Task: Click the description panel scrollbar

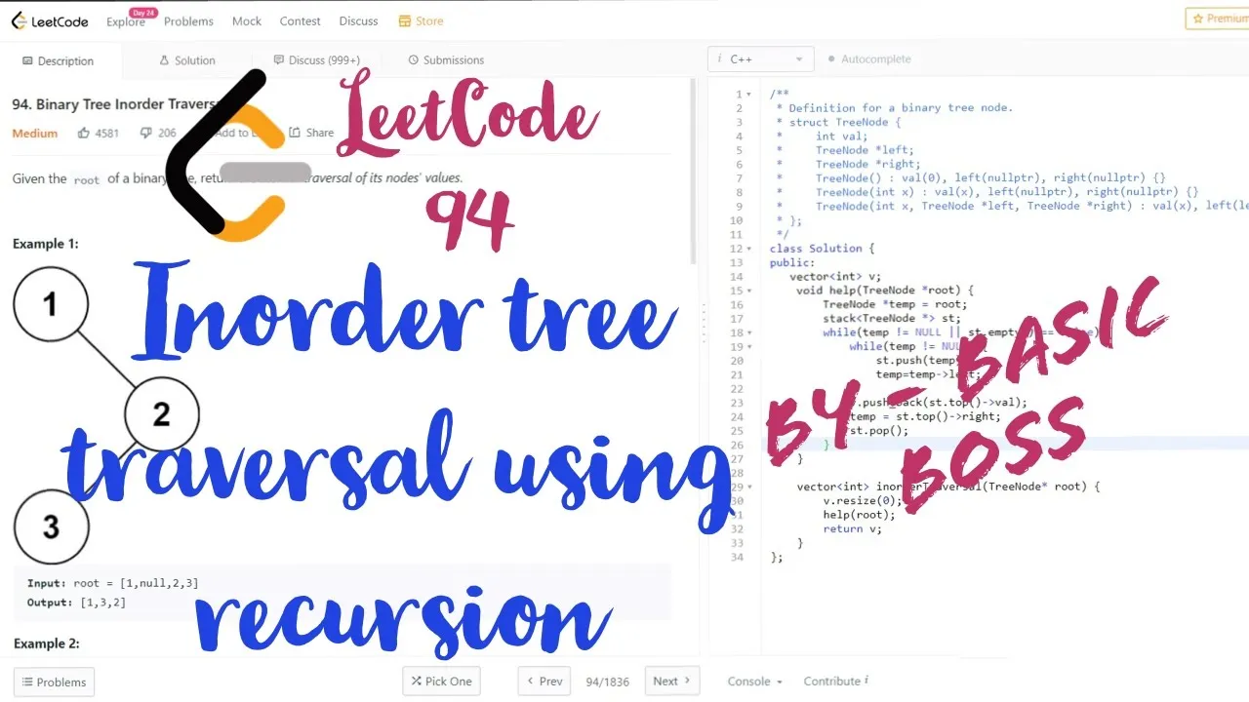Action: pos(694,171)
